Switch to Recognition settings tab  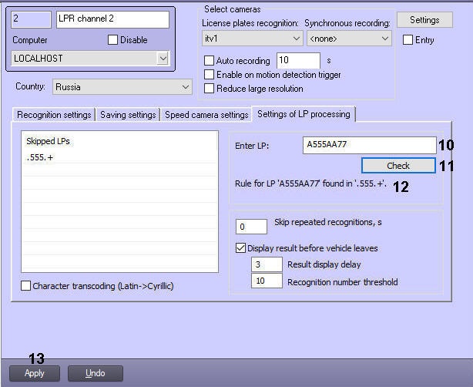point(54,115)
